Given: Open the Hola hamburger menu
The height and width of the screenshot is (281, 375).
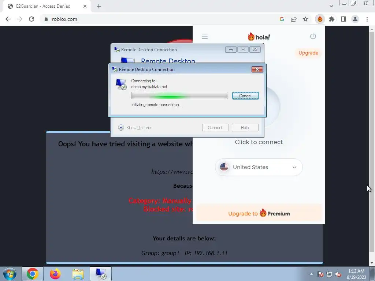Looking at the screenshot, I should [205, 36].
